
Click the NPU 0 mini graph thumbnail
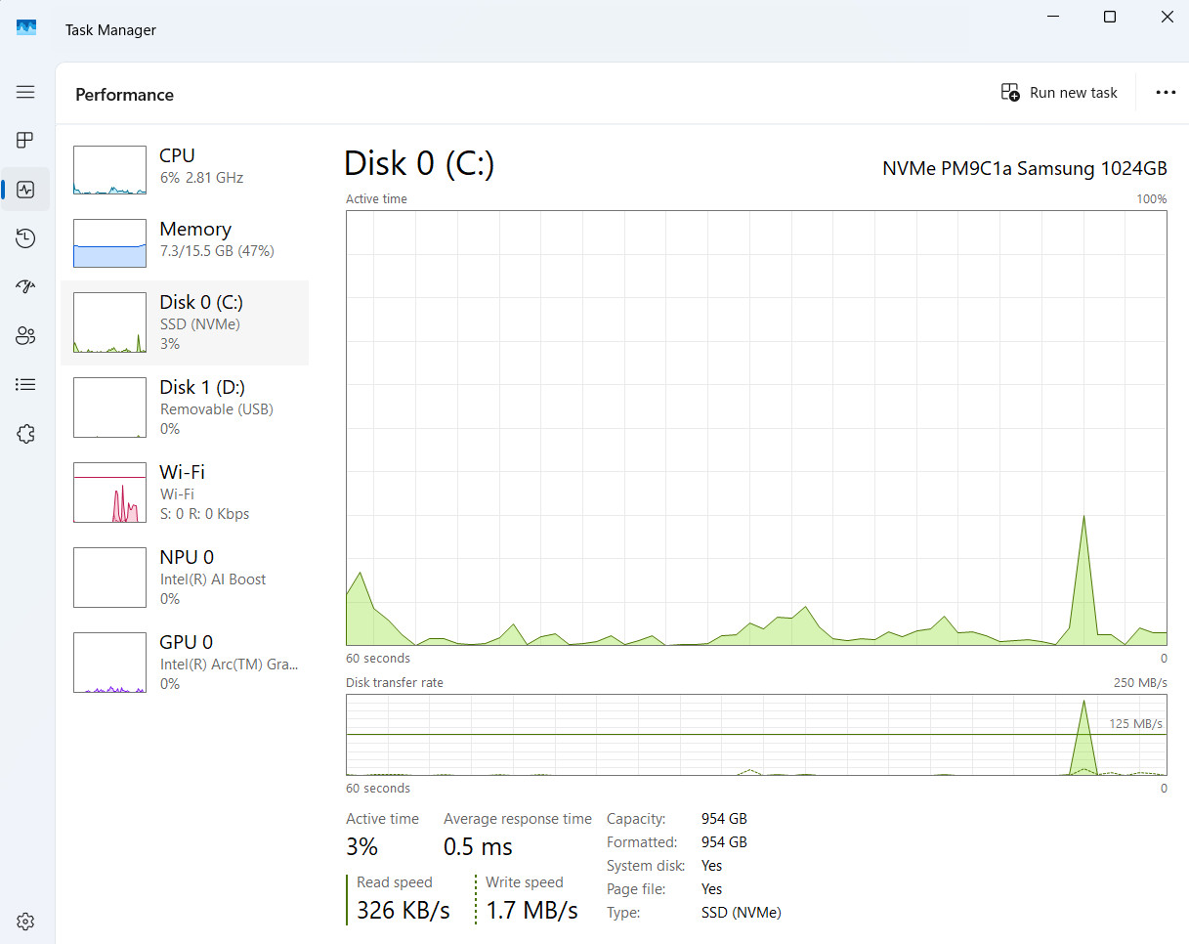(x=109, y=578)
